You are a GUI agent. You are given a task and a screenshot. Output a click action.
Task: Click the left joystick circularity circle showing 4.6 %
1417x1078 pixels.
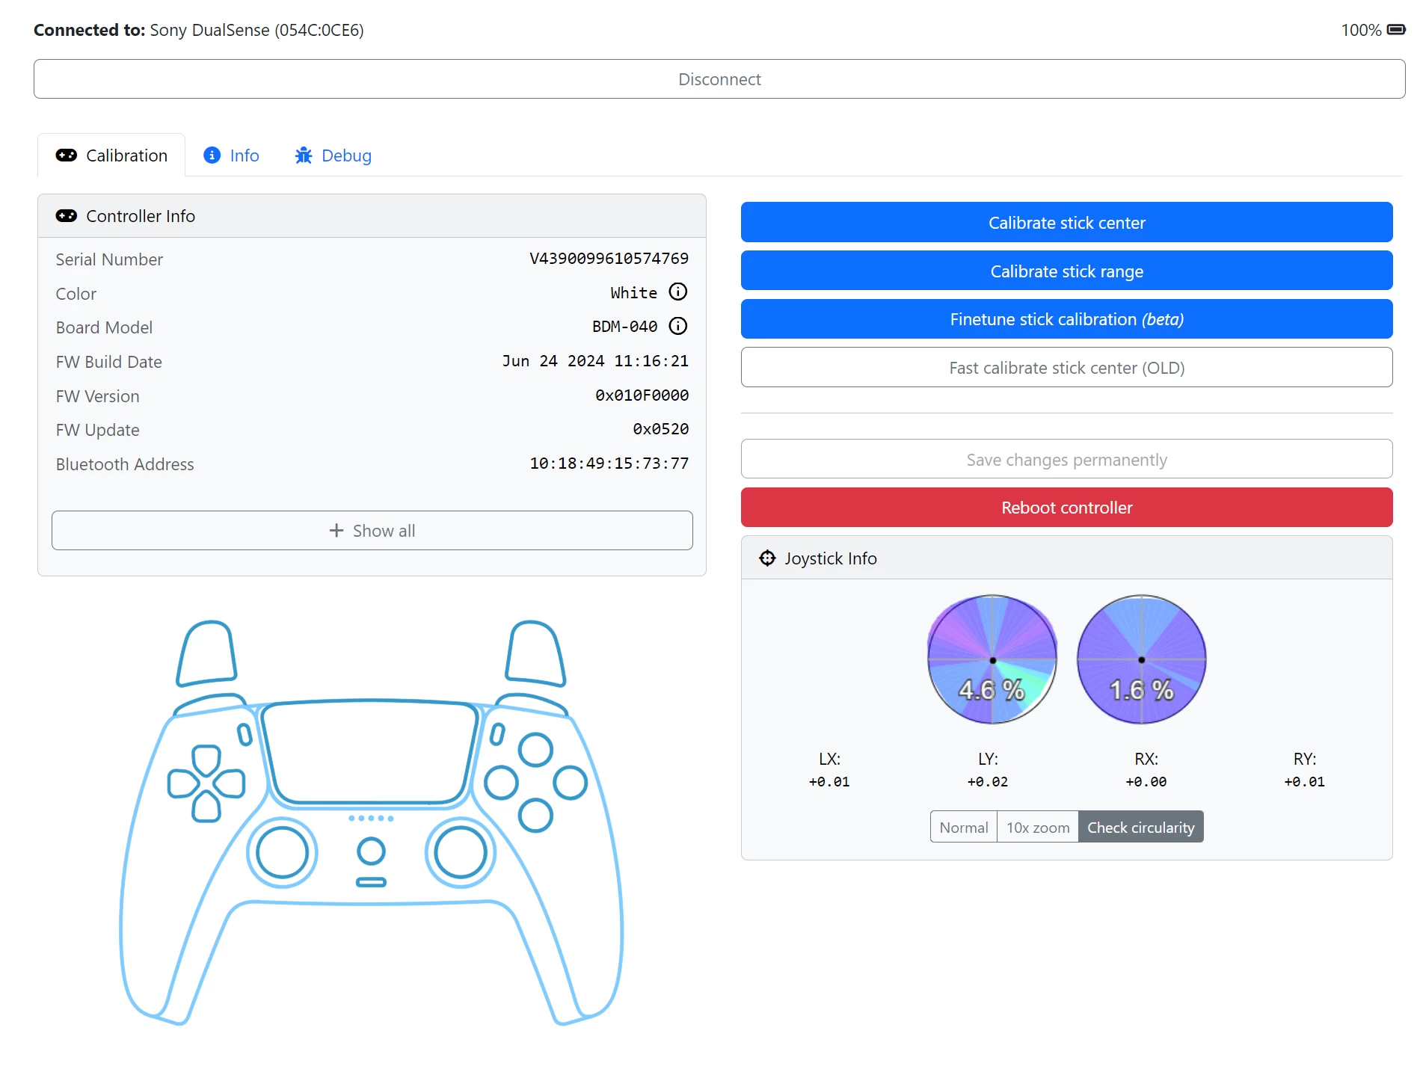pos(992,659)
